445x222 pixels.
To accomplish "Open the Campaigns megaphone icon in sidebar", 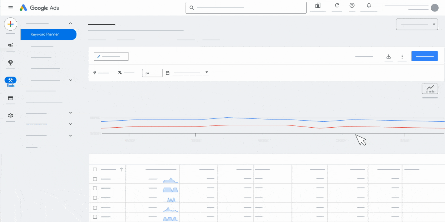I will coord(10,45).
